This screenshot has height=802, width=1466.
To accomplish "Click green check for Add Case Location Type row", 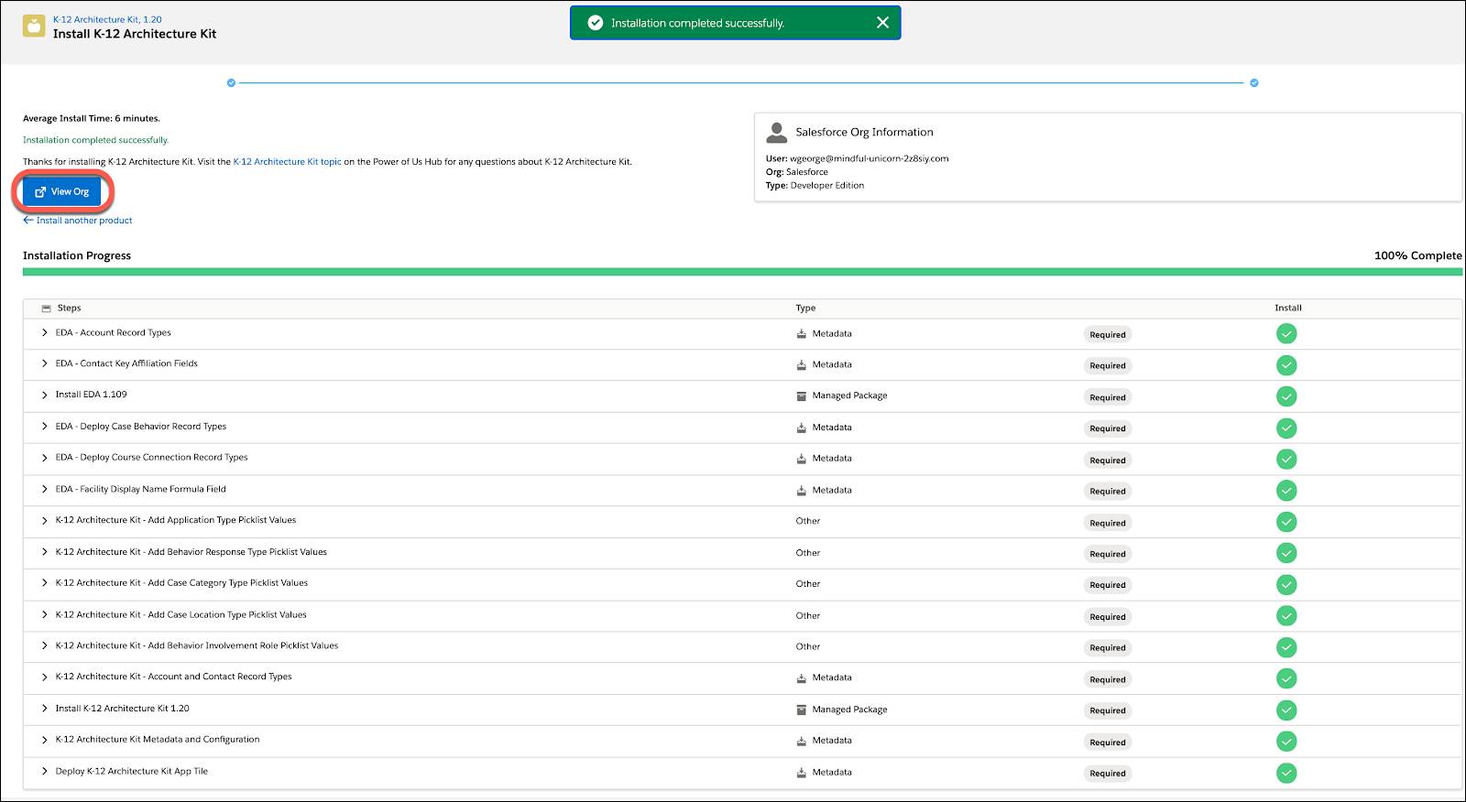I will (x=1286, y=616).
